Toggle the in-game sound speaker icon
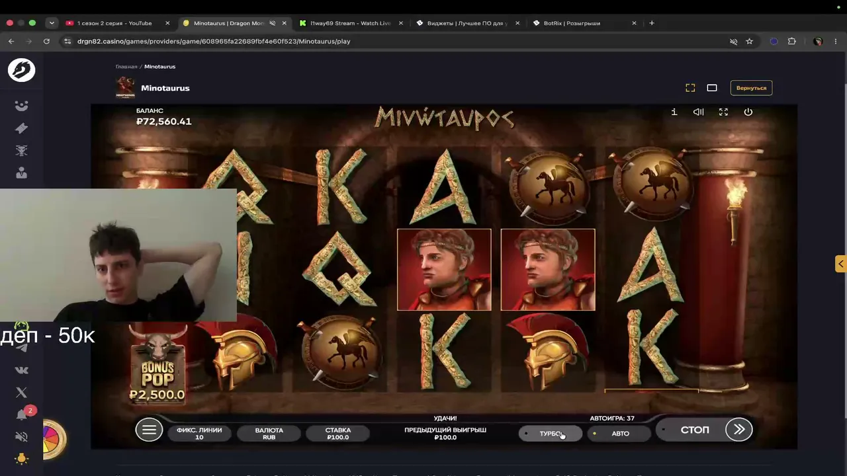 coord(699,112)
